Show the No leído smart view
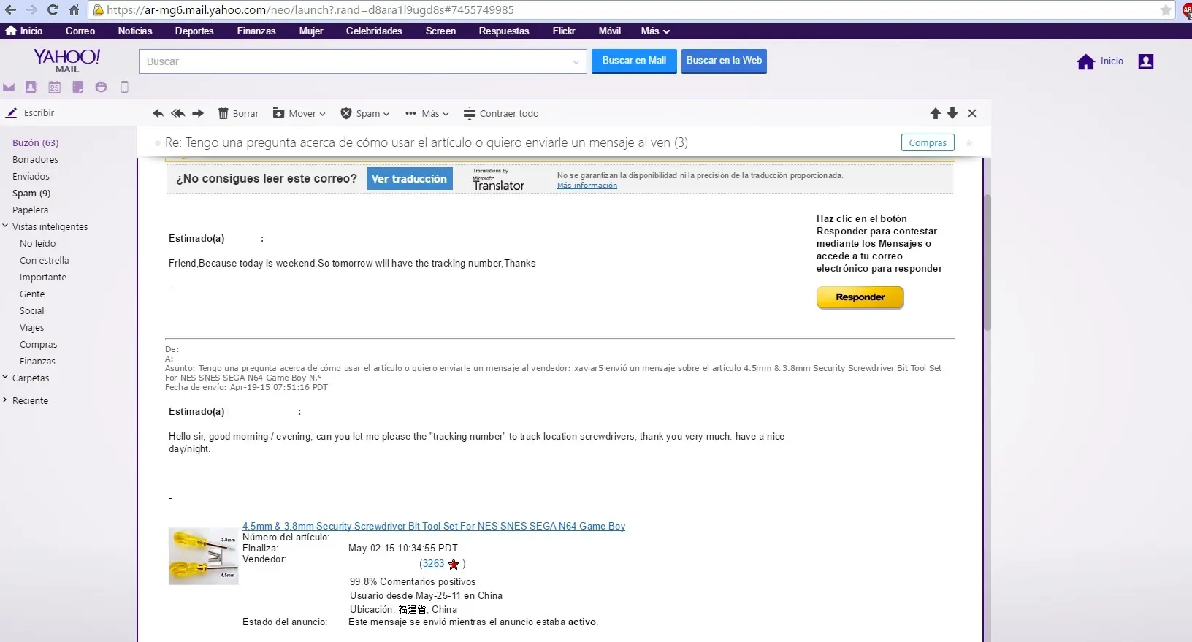Screen dimensions: 1192x642 tap(37, 243)
